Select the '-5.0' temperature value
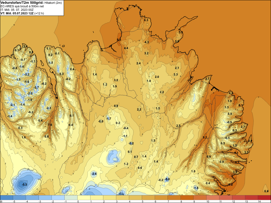This screenshot has height=203, width=271. click(x=167, y=179)
